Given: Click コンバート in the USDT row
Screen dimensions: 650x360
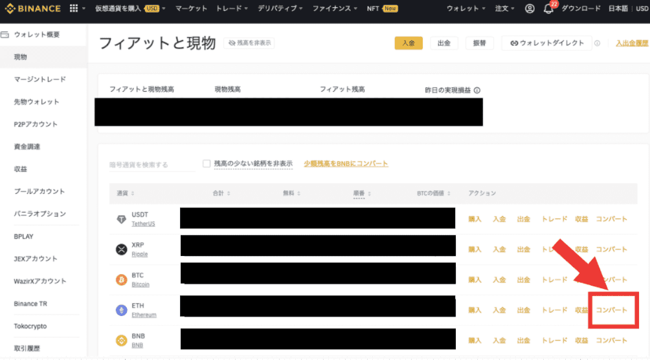Looking at the screenshot, I should 611,219.
